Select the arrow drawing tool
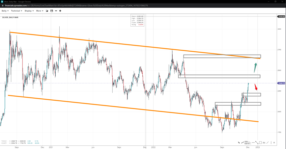This screenshot has width=286, height=149. pyautogui.click(x=239, y=143)
